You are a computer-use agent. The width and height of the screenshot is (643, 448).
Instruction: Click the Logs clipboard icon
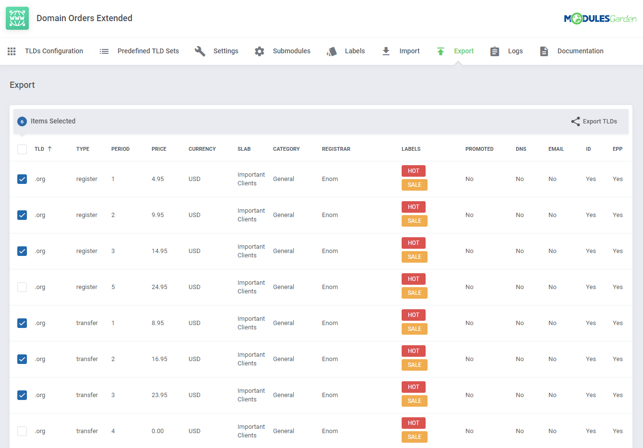tap(495, 51)
